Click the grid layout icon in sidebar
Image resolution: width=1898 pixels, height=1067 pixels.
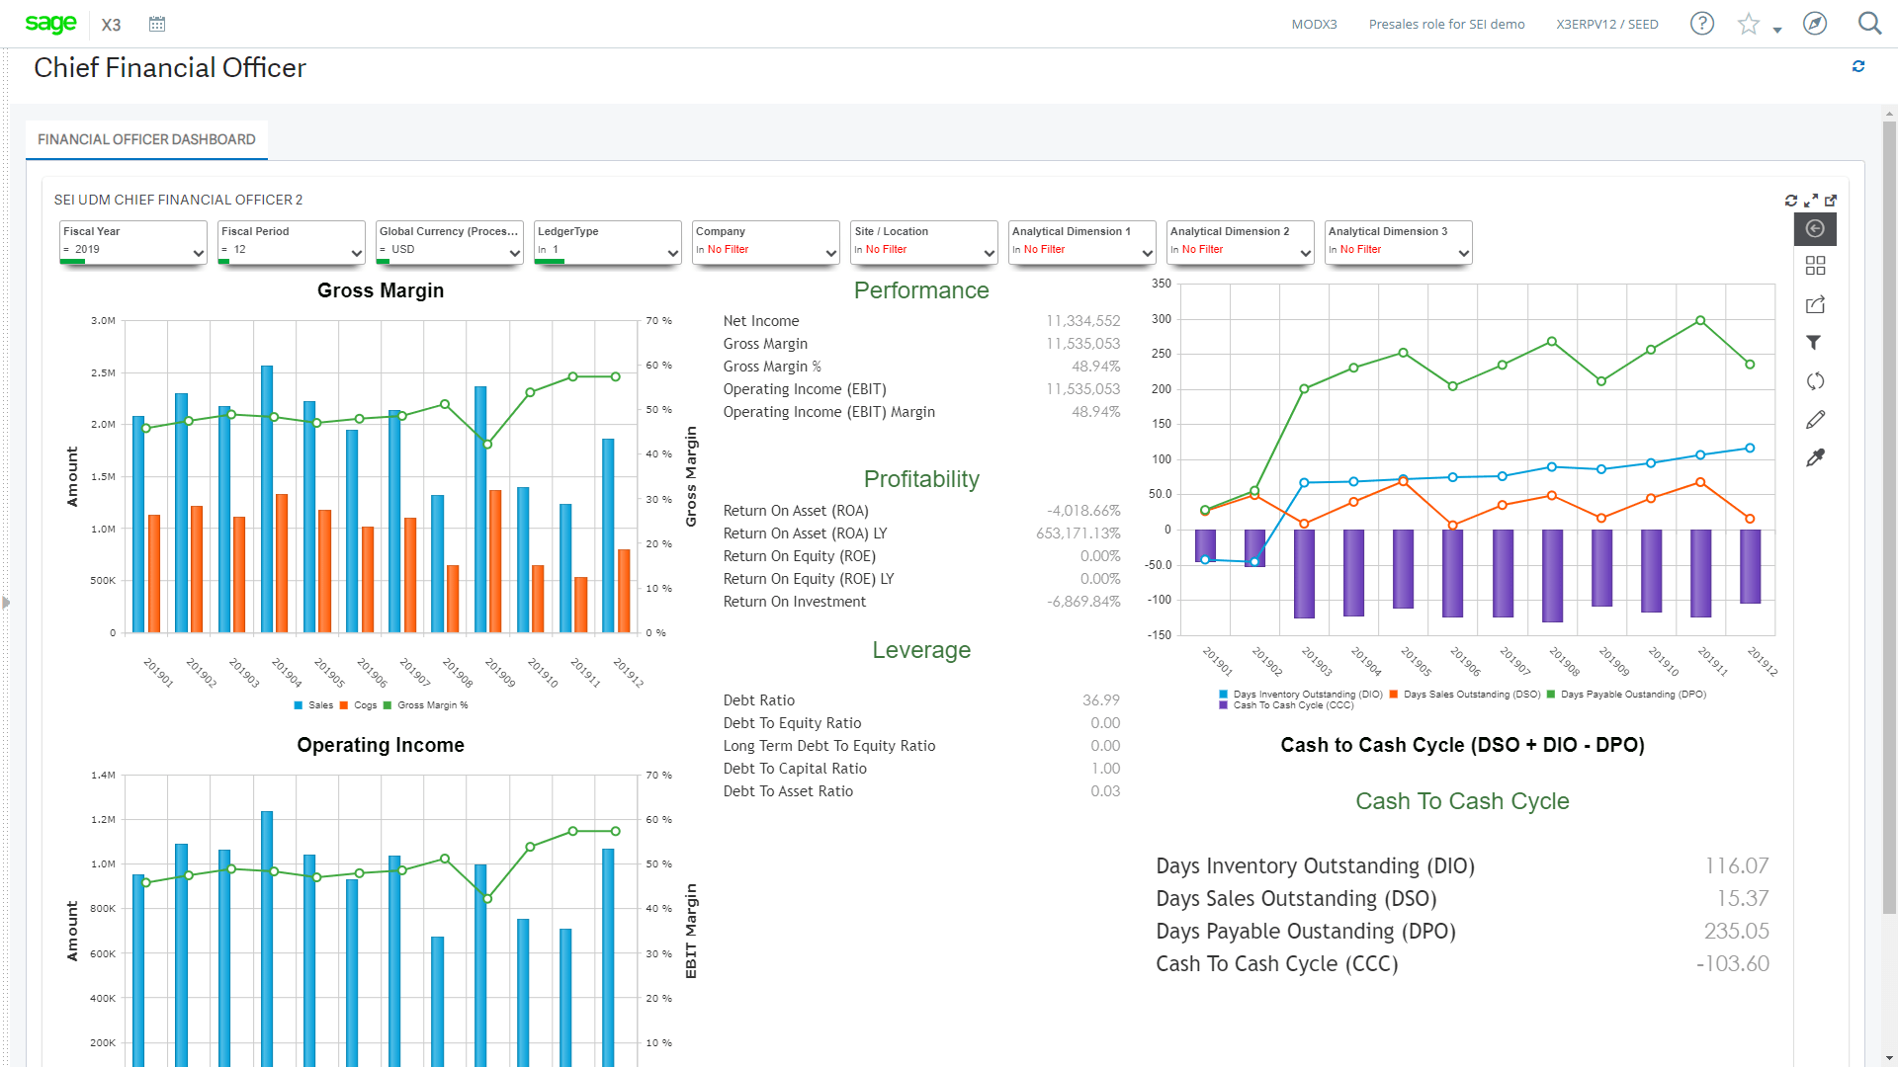(1815, 266)
